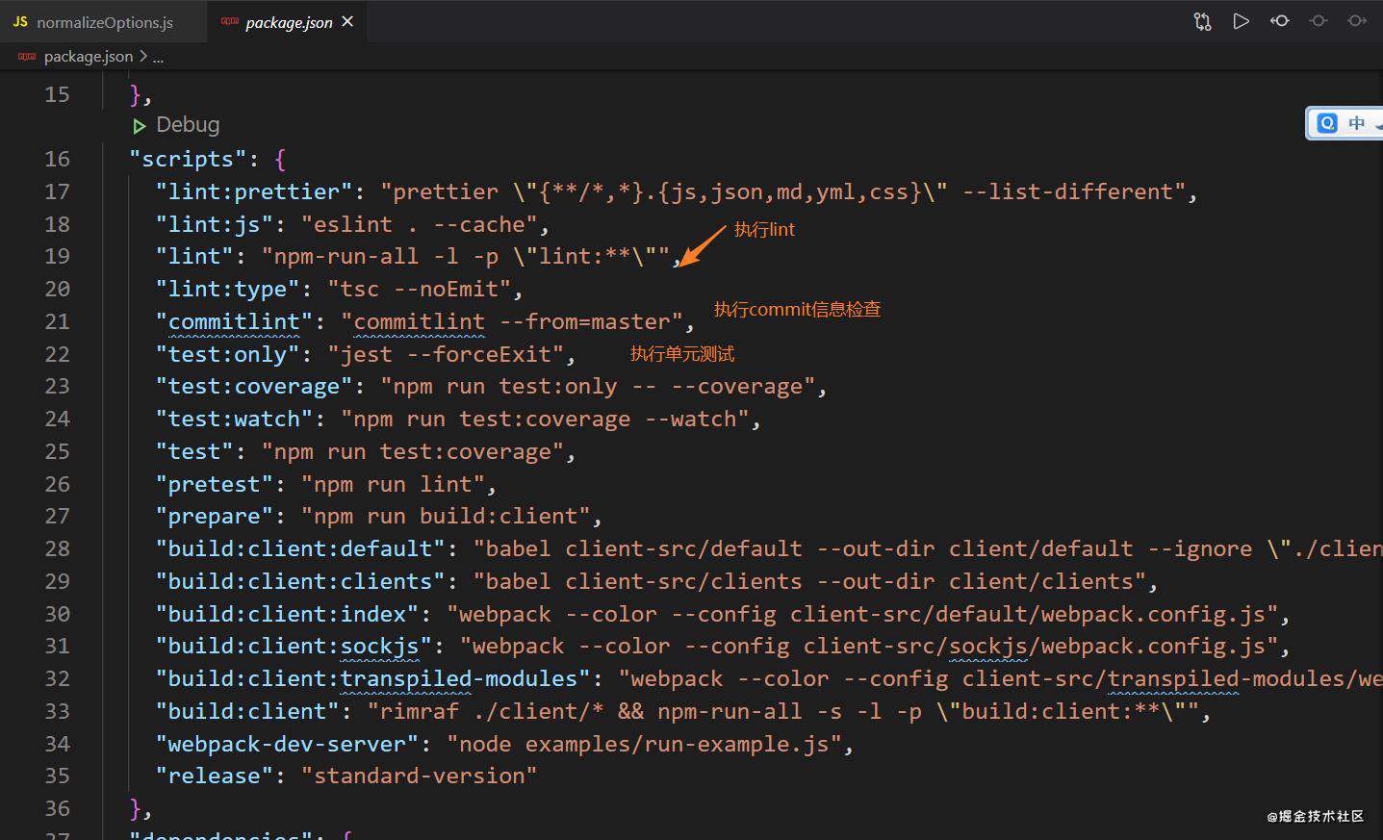Click the JS file icon on normalizeOptions.js tab

pyautogui.click(x=20, y=21)
